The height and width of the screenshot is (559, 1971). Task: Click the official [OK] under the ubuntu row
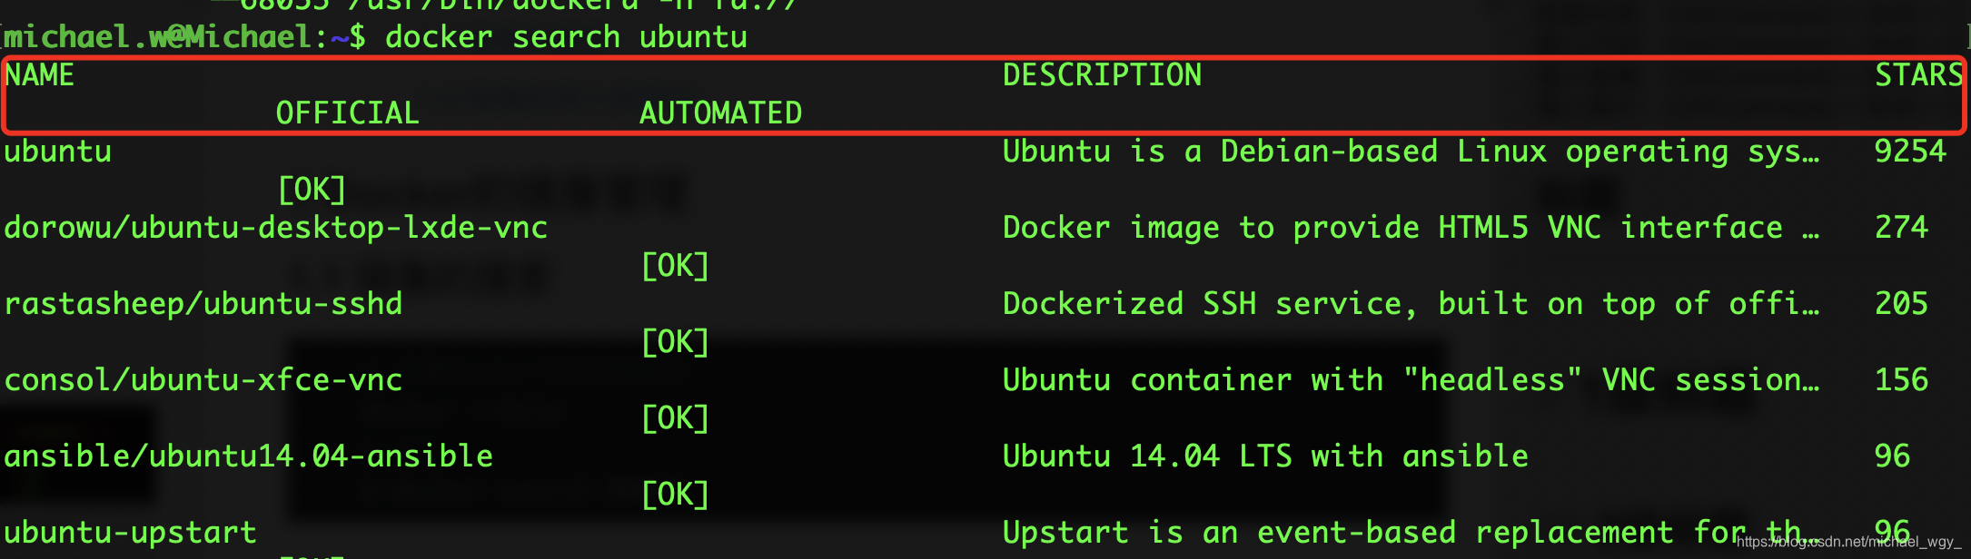(x=312, y=190)
